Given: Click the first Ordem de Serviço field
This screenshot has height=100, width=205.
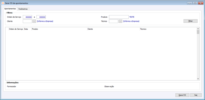Looking at the screenshot, I should point(27,17).
